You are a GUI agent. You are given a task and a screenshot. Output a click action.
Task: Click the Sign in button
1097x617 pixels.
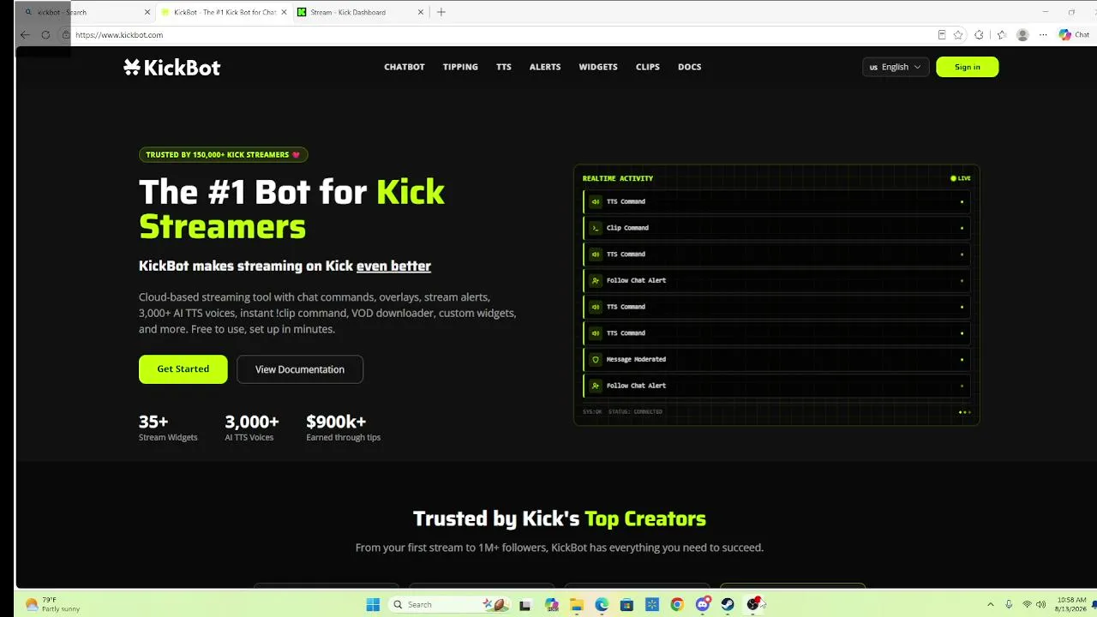click(967, 67)
